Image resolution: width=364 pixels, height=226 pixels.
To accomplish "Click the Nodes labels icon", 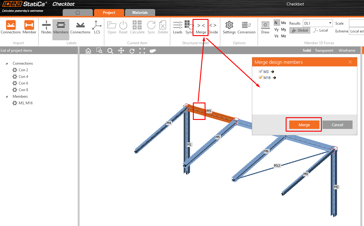I will pyautogui.click(x=46, y=28).
